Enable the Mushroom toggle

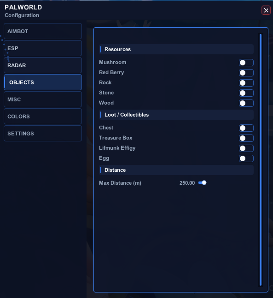click(246, 63)
